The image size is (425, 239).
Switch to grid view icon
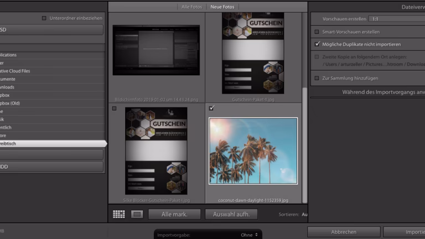point(118,214)
